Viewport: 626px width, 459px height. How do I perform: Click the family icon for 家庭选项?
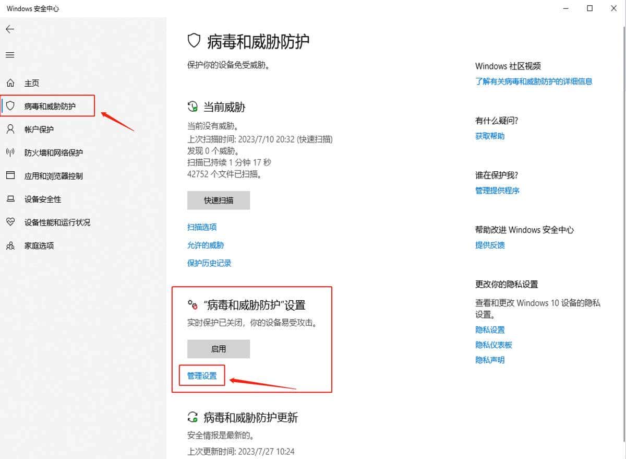[10, 245]
